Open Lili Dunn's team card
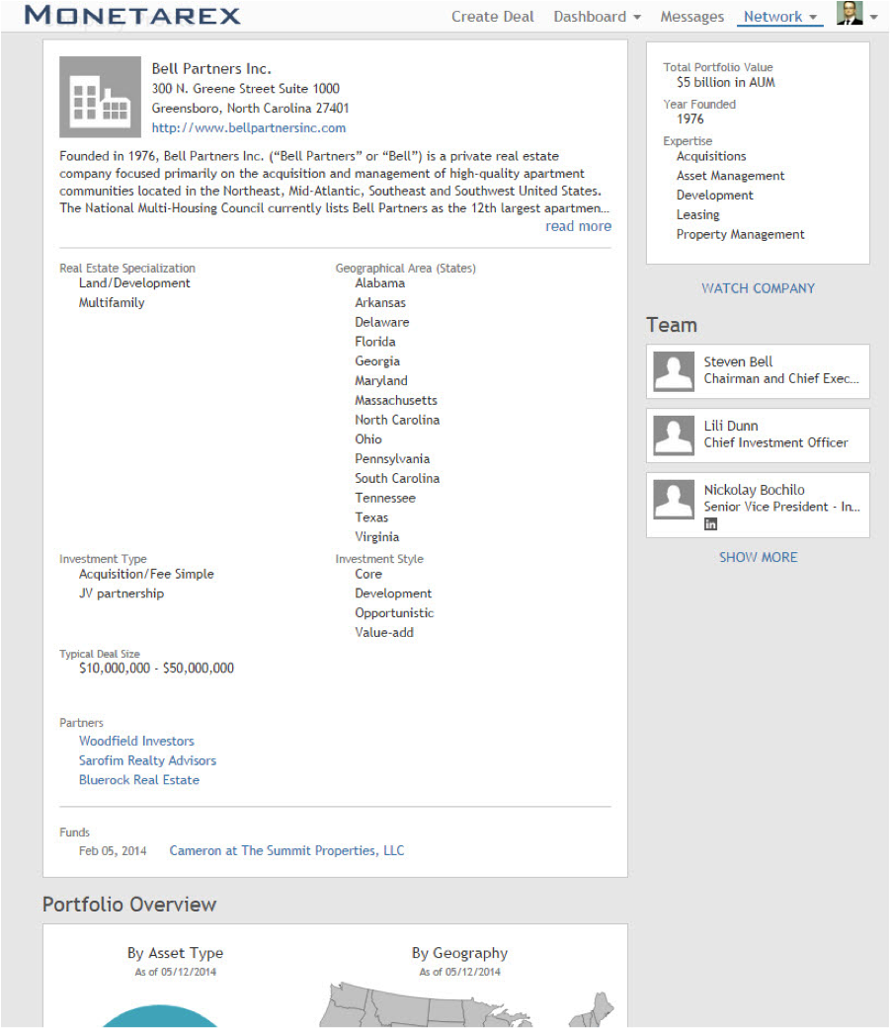 click(x=758, y=435)
